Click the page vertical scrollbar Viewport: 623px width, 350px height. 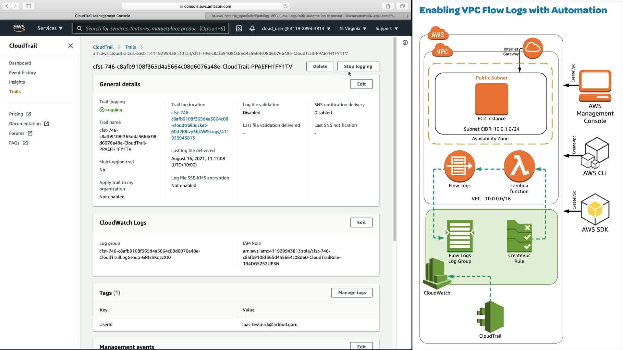click(395, 139)
